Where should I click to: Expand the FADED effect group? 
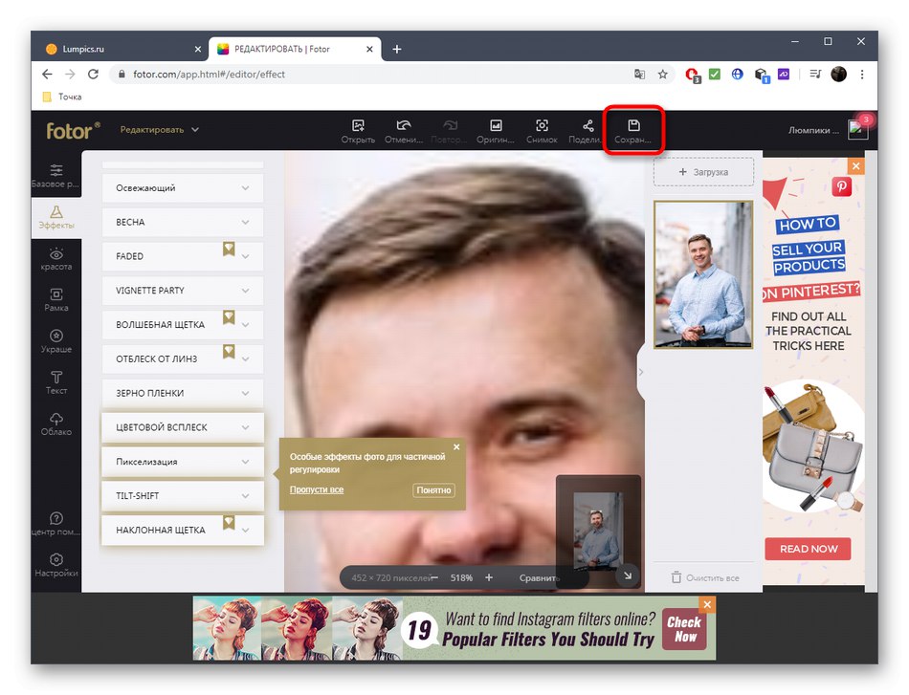tap(183, 256)
